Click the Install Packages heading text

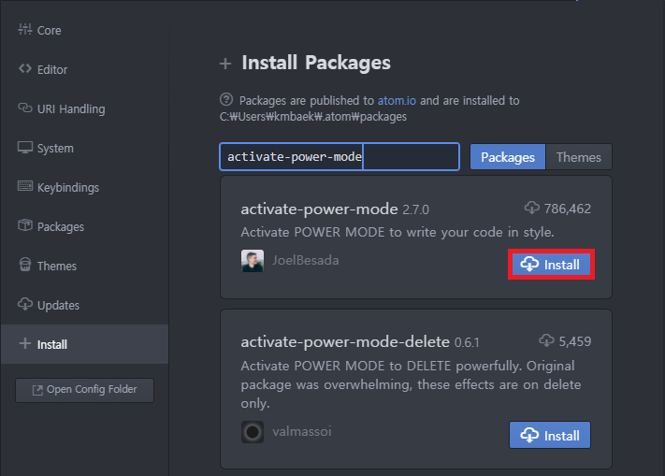click(x=316, y=63)
